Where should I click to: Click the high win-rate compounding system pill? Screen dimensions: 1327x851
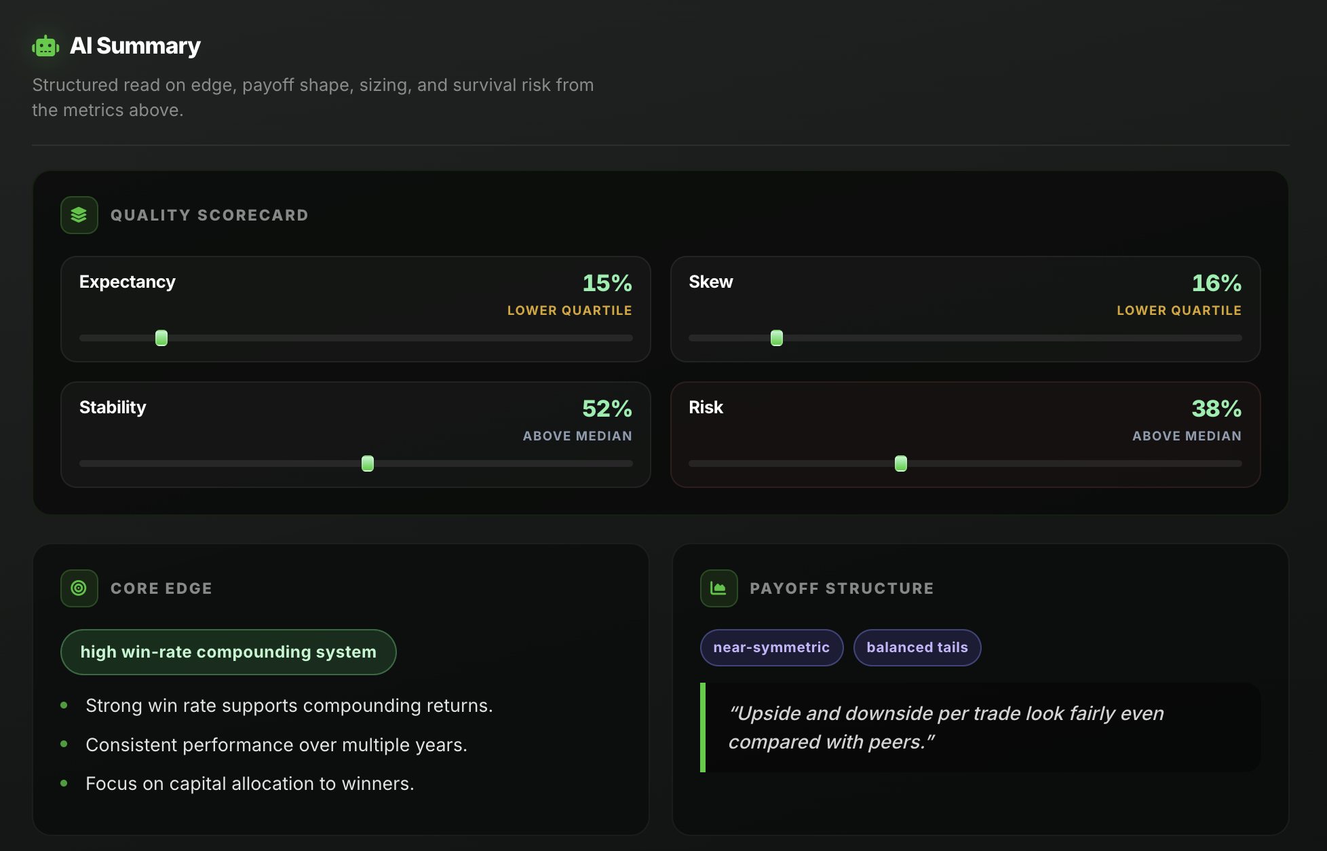click(228, 652)
